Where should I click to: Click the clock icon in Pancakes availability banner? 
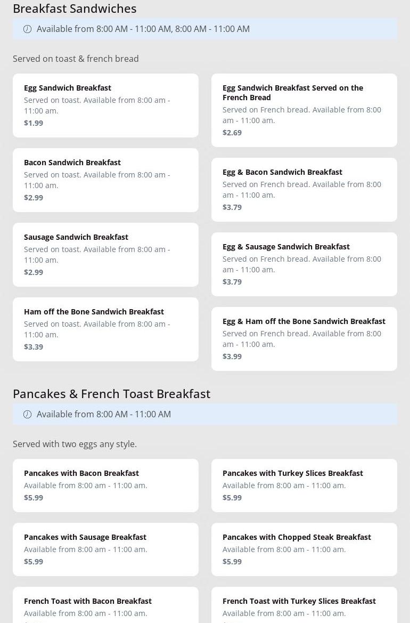(x=27, y=415)
